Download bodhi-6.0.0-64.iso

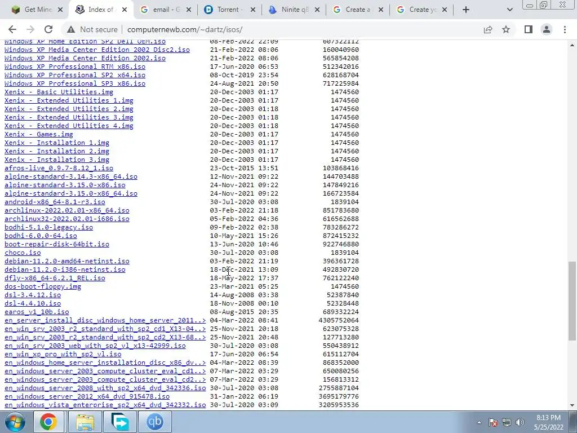tap(41, 236)
